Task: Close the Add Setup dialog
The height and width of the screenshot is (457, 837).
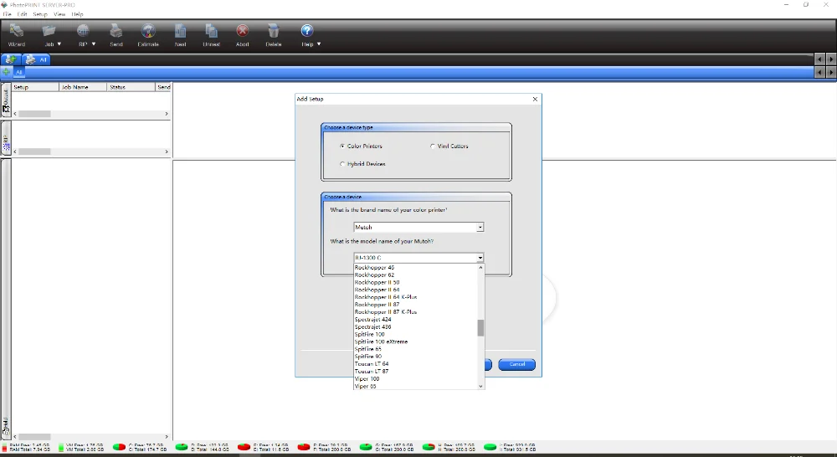Action: pyautogui.click(x=535, y=99)
